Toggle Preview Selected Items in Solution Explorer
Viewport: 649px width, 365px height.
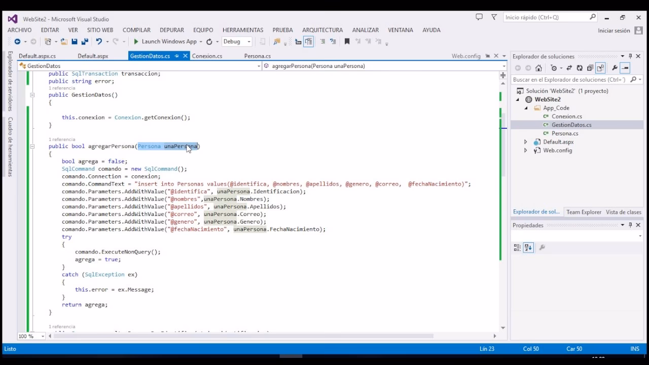(x=625, y=68)
